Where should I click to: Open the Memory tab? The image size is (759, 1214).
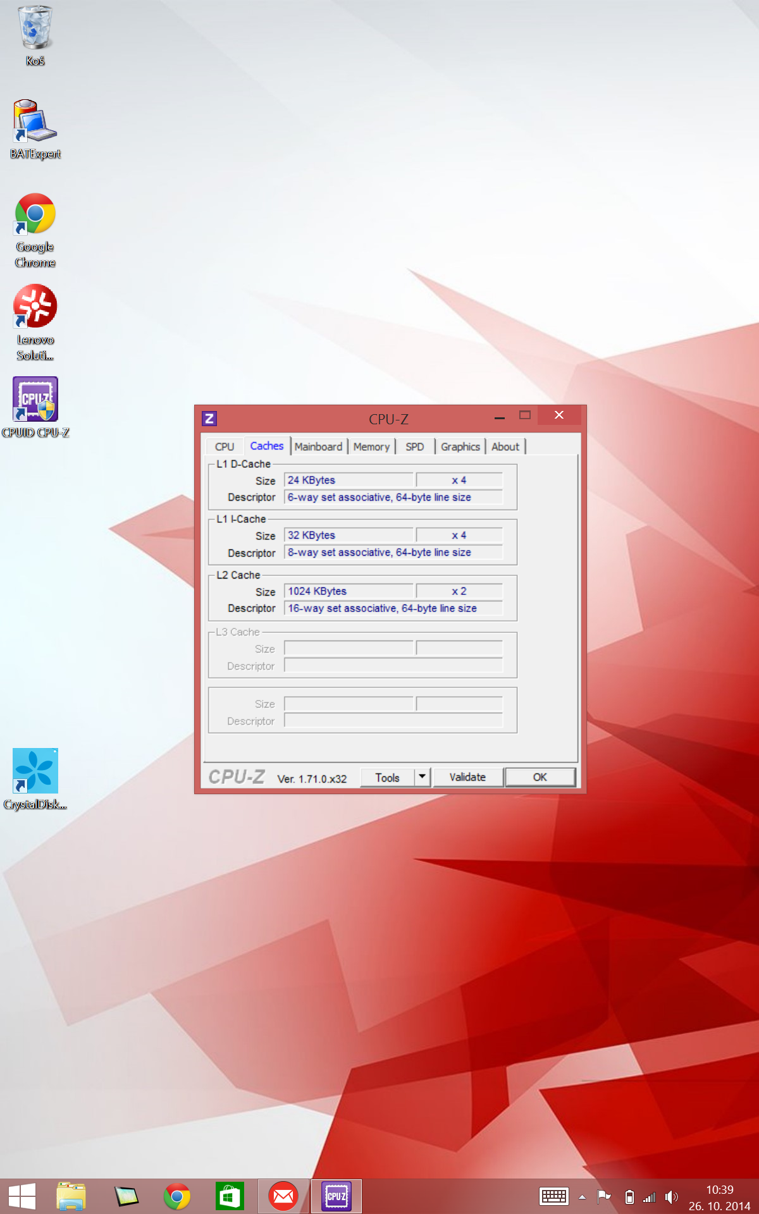click(x=371, y=446)
